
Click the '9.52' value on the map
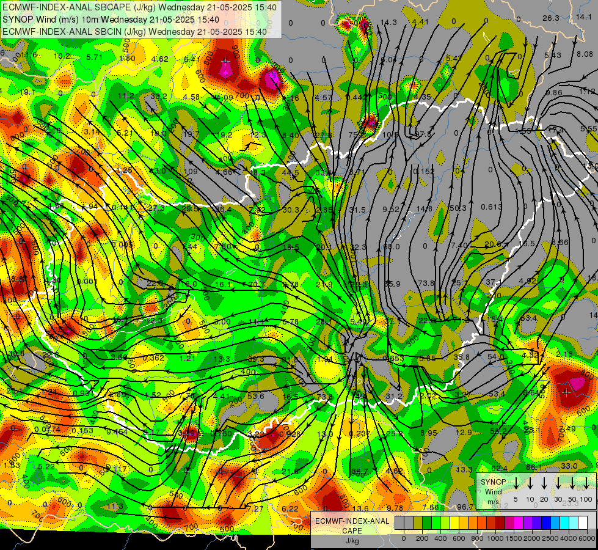tap(391, 209)
